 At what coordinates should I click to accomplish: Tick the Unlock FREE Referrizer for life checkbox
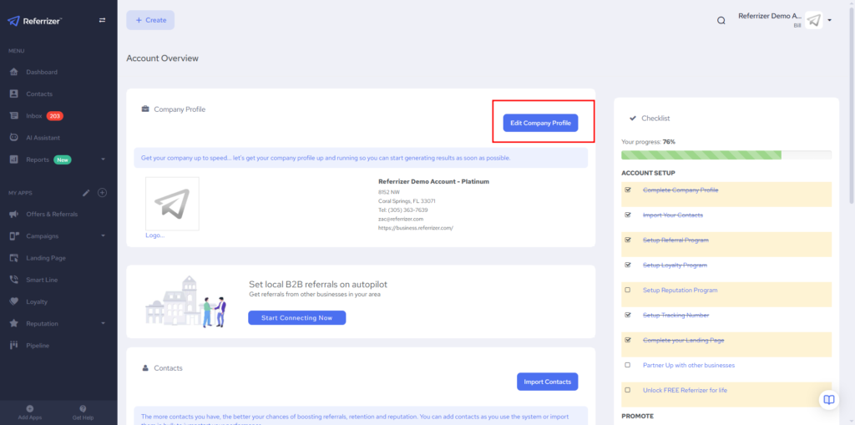628,390
